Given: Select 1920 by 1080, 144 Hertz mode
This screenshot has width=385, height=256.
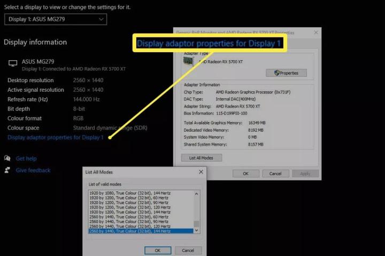Looking at the screenshot, I should 141,193.
